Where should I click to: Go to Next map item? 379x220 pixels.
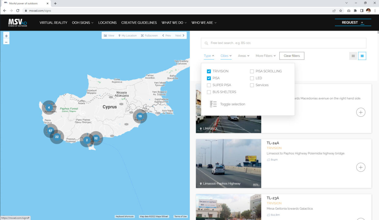(x=180, y=36)
